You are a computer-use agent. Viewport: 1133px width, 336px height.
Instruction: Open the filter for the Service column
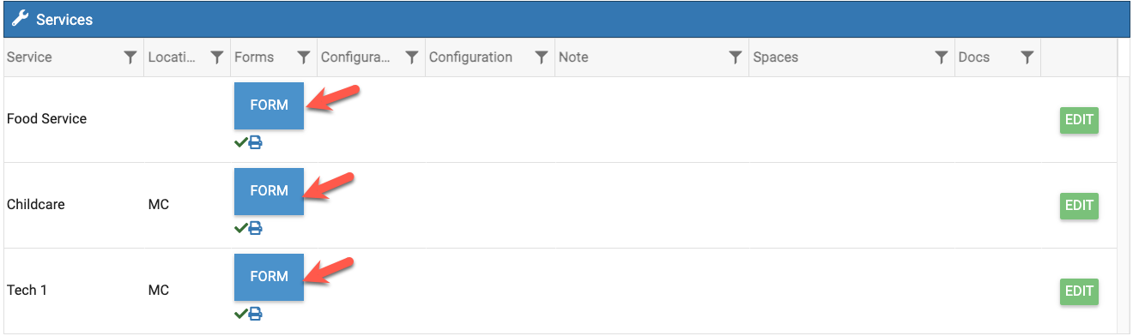click(x=130, y=57)
